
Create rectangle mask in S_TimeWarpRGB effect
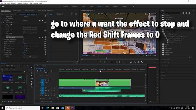(x=8, y=25)
